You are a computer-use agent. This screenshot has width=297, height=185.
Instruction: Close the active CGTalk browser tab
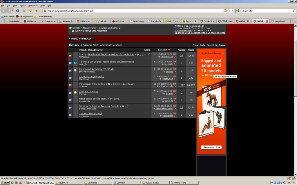point(267,21)
